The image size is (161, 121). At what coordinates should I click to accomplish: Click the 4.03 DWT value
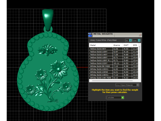click(126, 49)
